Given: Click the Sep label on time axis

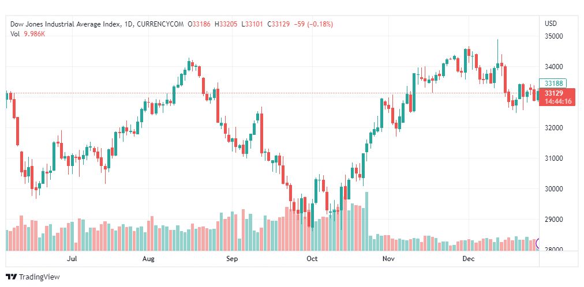Looking at the screenshot, I should coord(232,259).
